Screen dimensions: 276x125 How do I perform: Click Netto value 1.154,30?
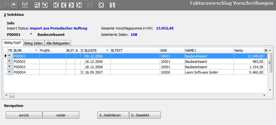pyautogui.click(x=249, y=67)
